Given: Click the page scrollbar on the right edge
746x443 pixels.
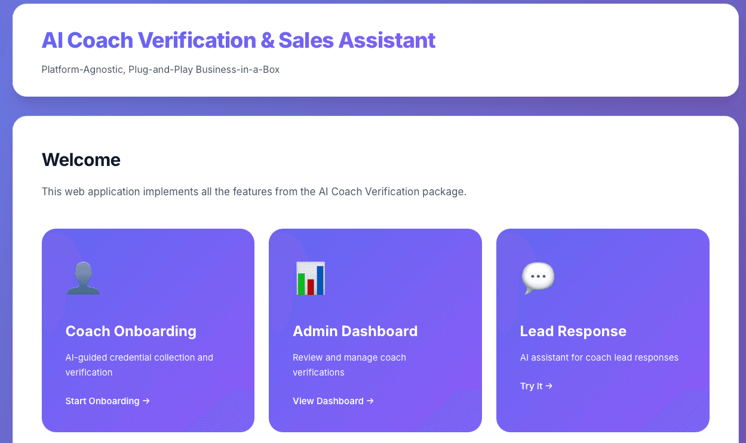Looking at the screenshot, I should (742, 221).
